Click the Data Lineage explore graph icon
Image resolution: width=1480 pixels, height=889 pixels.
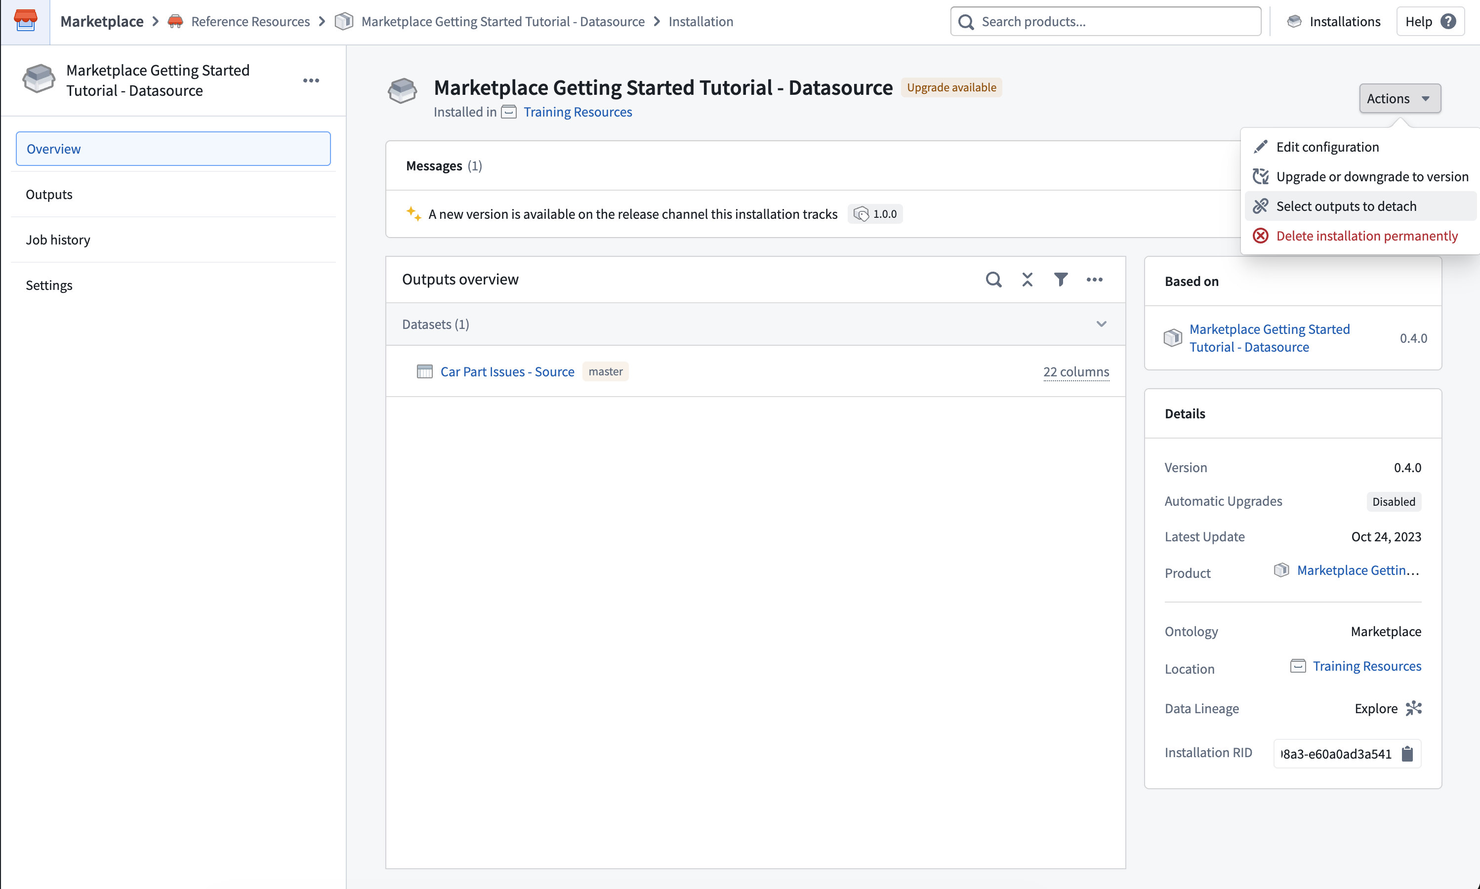pos(1414,708)
